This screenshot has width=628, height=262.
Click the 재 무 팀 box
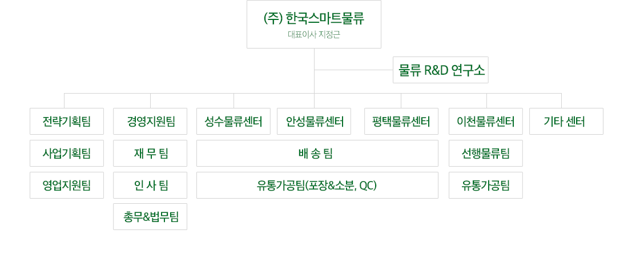150,154
